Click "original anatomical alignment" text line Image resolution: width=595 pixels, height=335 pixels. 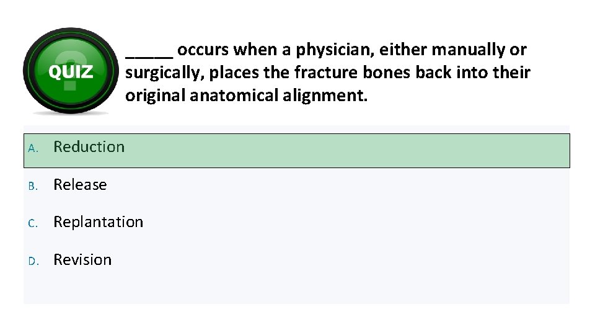point(246,97)
